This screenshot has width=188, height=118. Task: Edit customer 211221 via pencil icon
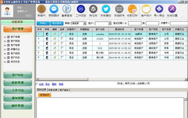click(55, 39)
